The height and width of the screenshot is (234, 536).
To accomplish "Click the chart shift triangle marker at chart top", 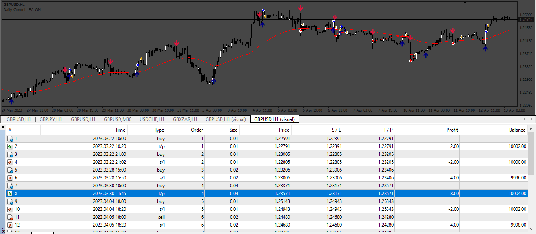I will point(465,2).
